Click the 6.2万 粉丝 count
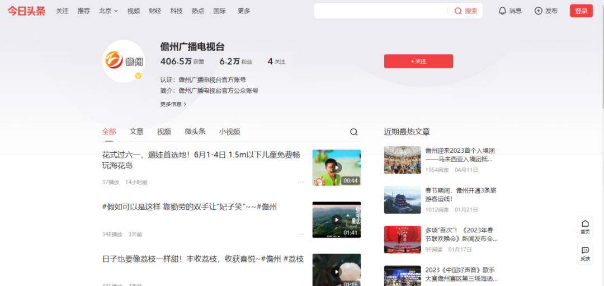604x286 pixels. pos(236,62)
